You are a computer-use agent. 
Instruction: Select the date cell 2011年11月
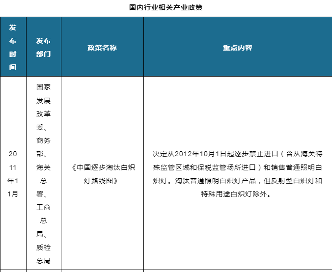click(13, 174)
